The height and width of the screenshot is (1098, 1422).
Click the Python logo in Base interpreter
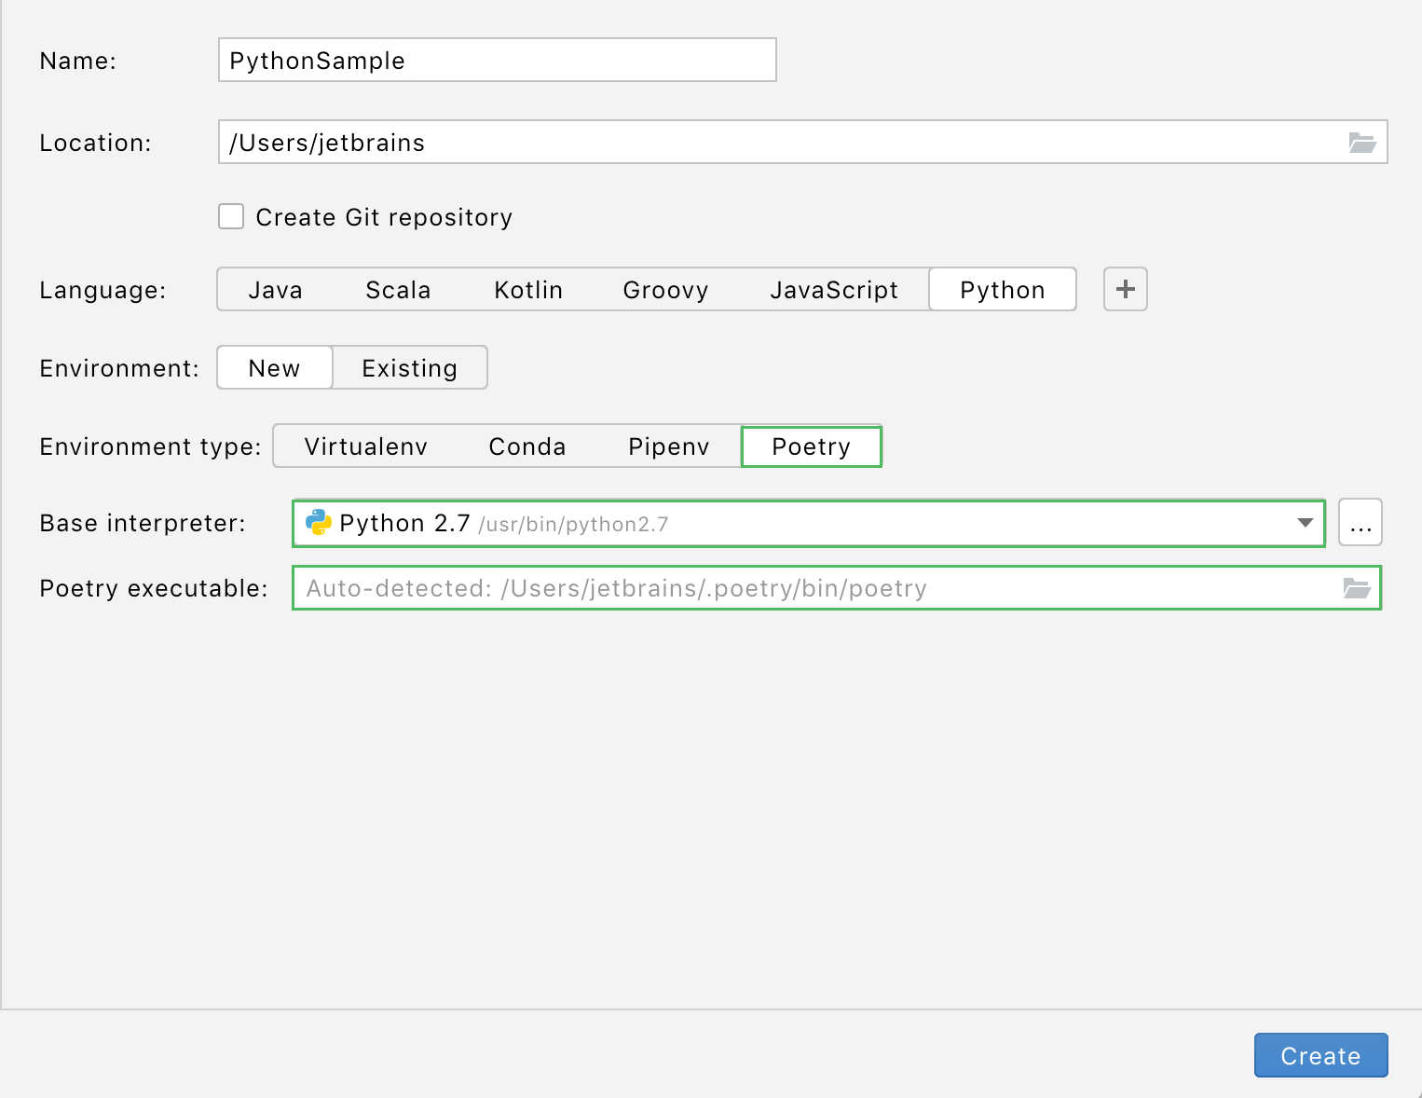tap(319, 523)
